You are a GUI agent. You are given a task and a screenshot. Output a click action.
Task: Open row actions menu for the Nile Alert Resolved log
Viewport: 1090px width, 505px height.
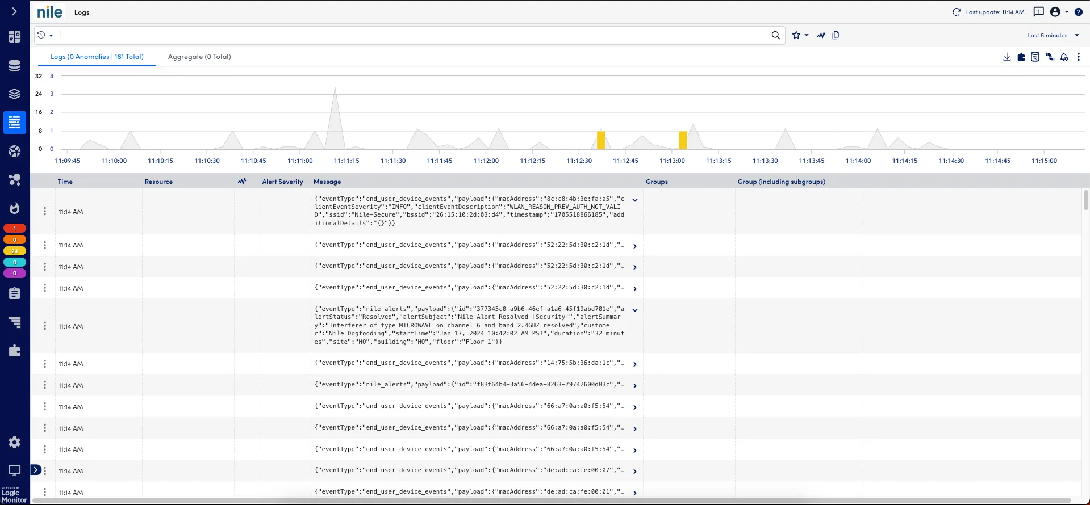45,326
